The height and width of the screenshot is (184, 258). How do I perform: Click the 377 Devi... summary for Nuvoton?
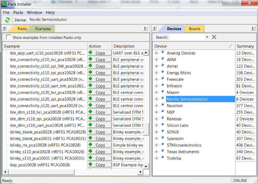(x=245, y=106)
